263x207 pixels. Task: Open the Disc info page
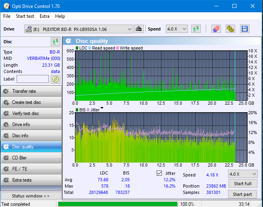coord(31,136)
